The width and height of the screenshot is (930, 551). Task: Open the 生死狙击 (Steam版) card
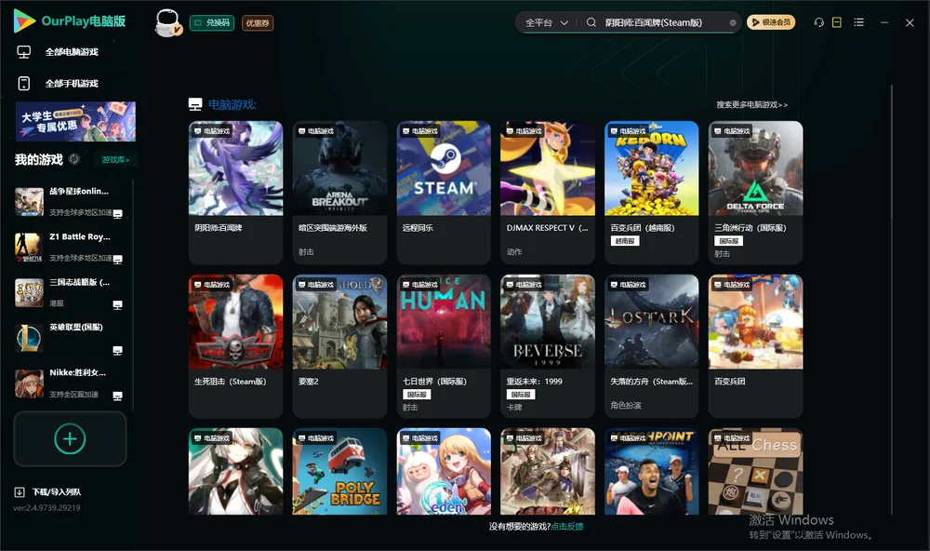pos(235,346)
